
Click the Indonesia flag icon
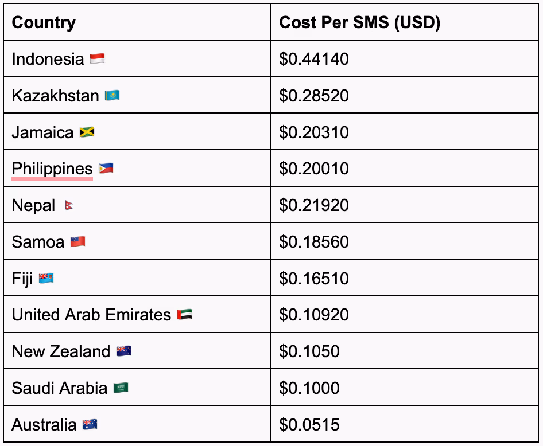pos(98,59)
